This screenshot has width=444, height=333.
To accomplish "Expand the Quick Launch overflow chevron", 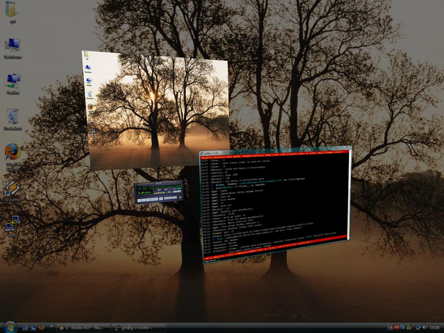I will [52, 326].
